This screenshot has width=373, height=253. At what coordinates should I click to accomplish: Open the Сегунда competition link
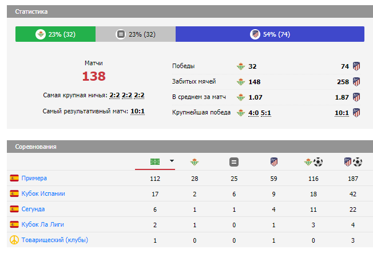coord(33,209)
